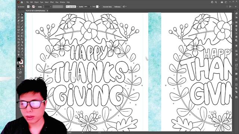Click the search icon at top right
Image resolution: width=239 pixels, height=134 pixels.
point(216,2)
